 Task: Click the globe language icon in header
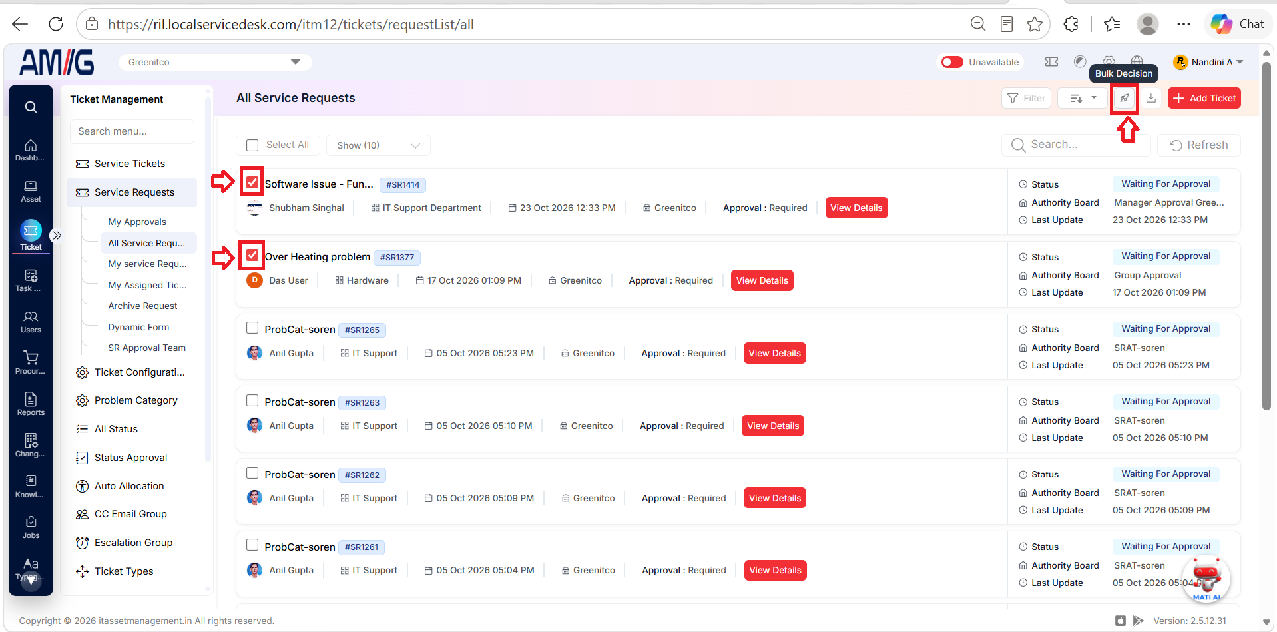[1137, 61]
